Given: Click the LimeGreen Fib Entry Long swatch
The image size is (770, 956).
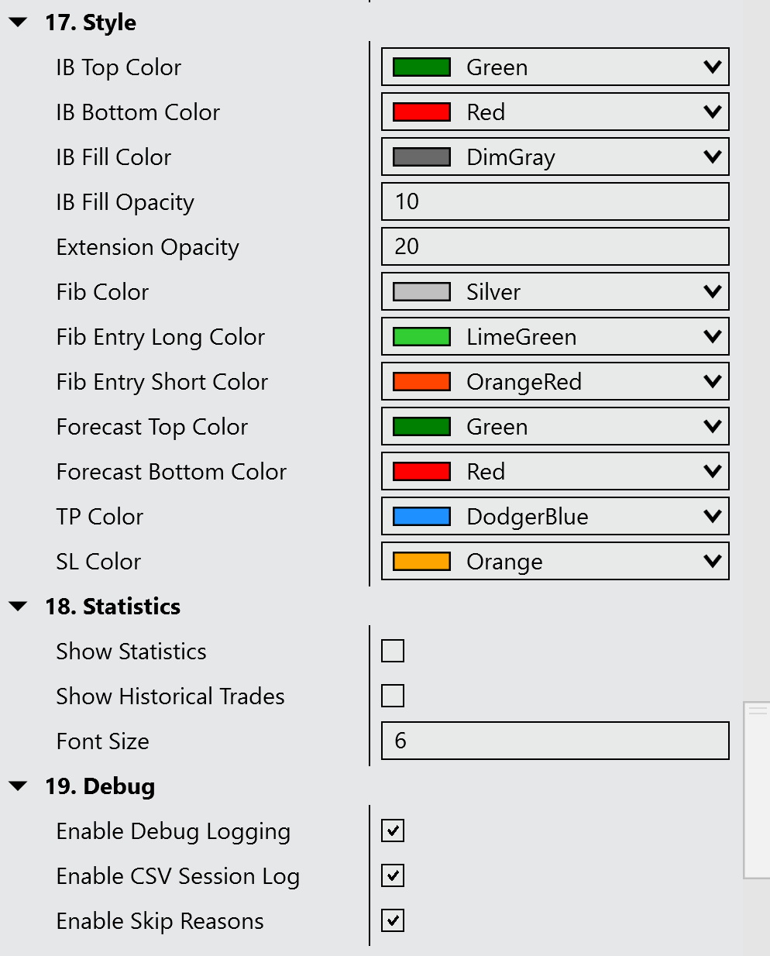Looking at the screenshot, I should [x=421, y=337].
